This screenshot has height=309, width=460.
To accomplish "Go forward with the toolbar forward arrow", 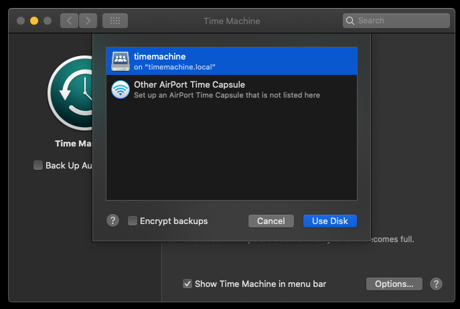I will coord(88,21).
